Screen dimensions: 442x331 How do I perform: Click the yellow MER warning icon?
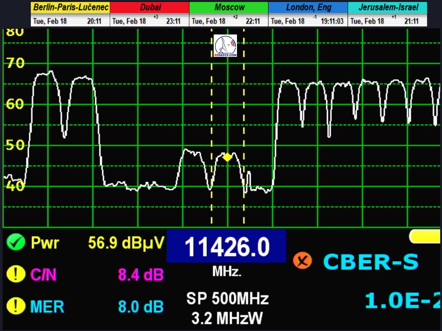tap(16, 306)
